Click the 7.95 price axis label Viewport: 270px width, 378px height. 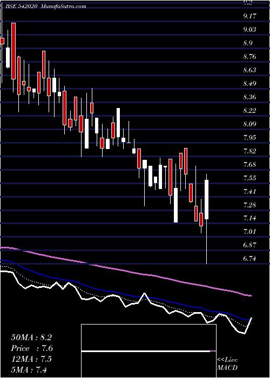[x=250, y=138]
